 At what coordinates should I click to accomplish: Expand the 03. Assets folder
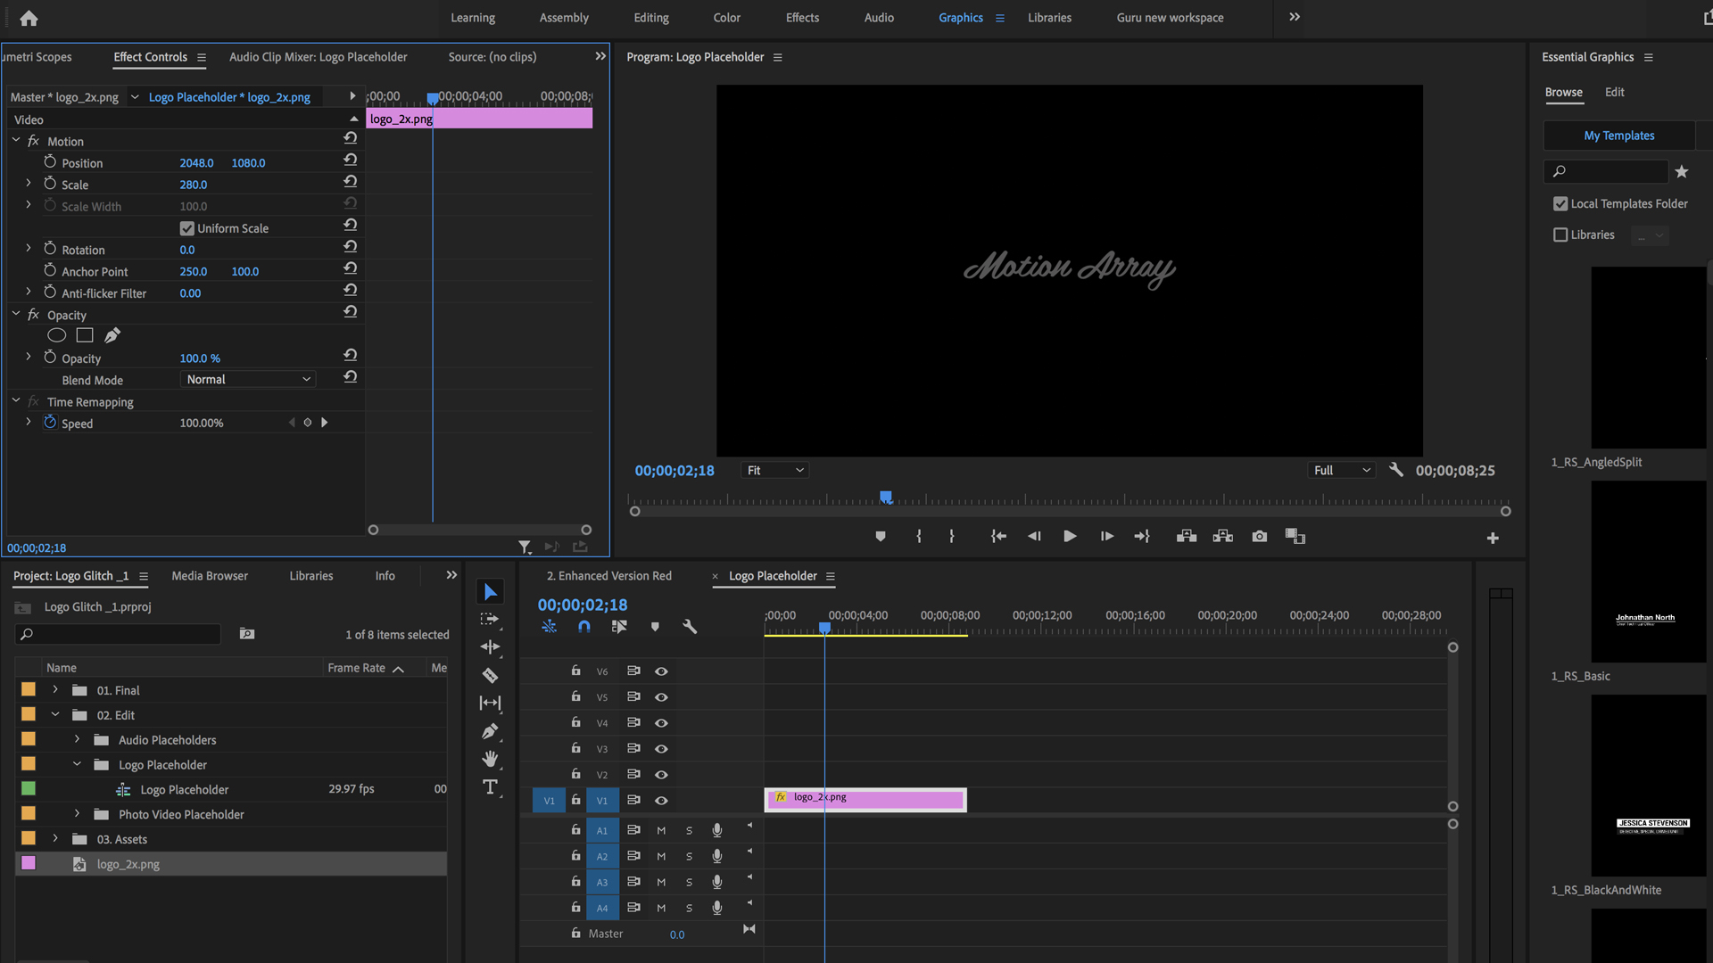(55, 838)
